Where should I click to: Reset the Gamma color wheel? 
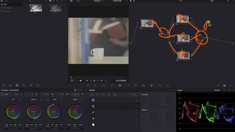click(41, 99)
